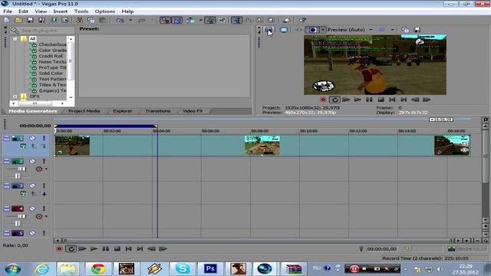Switch to the Explorer tab
491x276 pixels.
tap(123, 111)
